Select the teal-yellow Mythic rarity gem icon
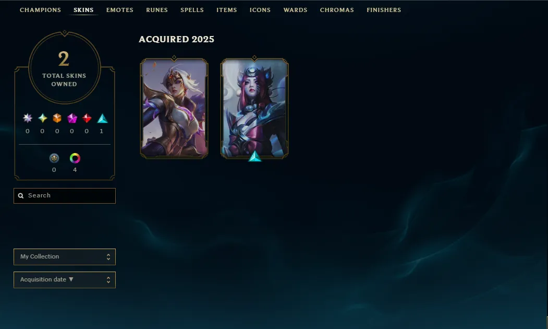548x329 pixels. 43,119
